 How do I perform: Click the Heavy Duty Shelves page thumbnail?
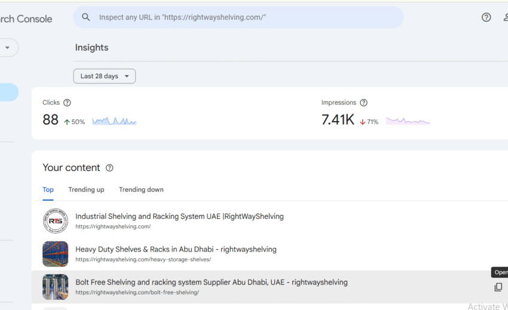[x=56, y=254]
